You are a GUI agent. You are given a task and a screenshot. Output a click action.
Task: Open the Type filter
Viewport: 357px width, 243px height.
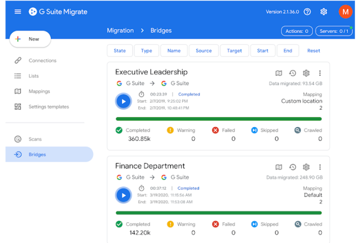click(146, 51)
